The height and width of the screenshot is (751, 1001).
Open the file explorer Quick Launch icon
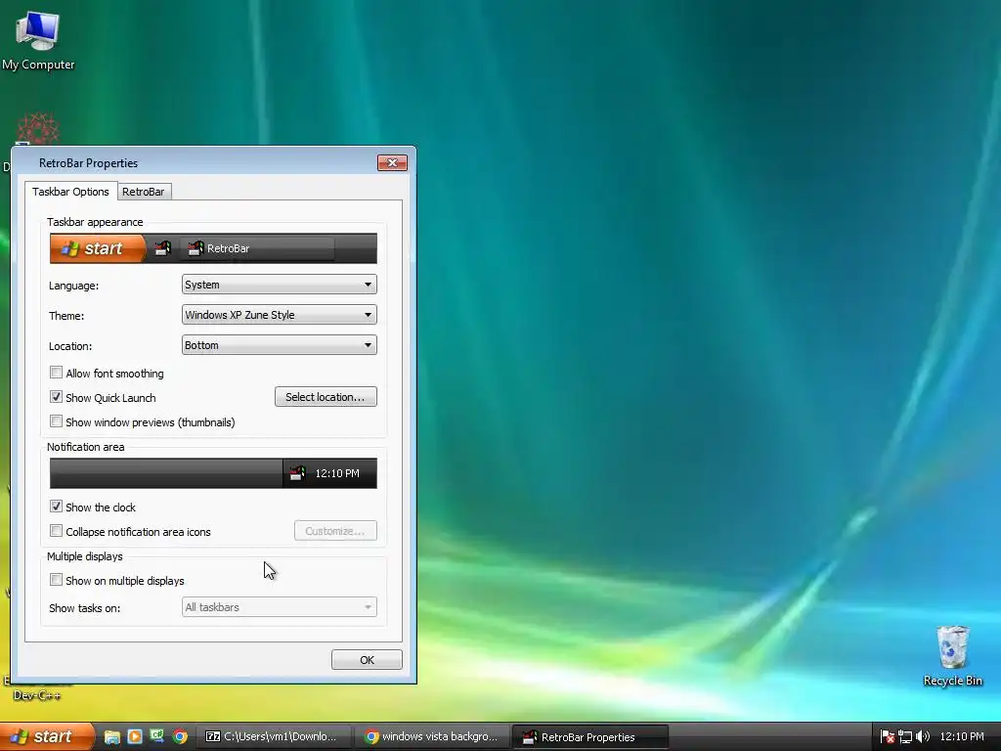click(x=111, y=737)
